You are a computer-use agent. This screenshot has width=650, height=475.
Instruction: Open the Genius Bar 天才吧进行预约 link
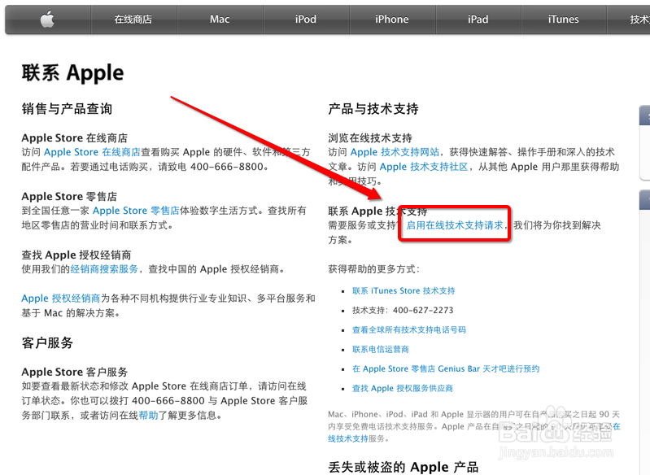446,369
